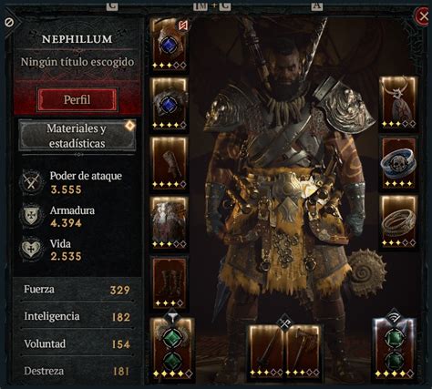The width and height of the screenshot is (432, 389).
Task: Select the chest armor equipment slot
Action: tap(170, 104)
